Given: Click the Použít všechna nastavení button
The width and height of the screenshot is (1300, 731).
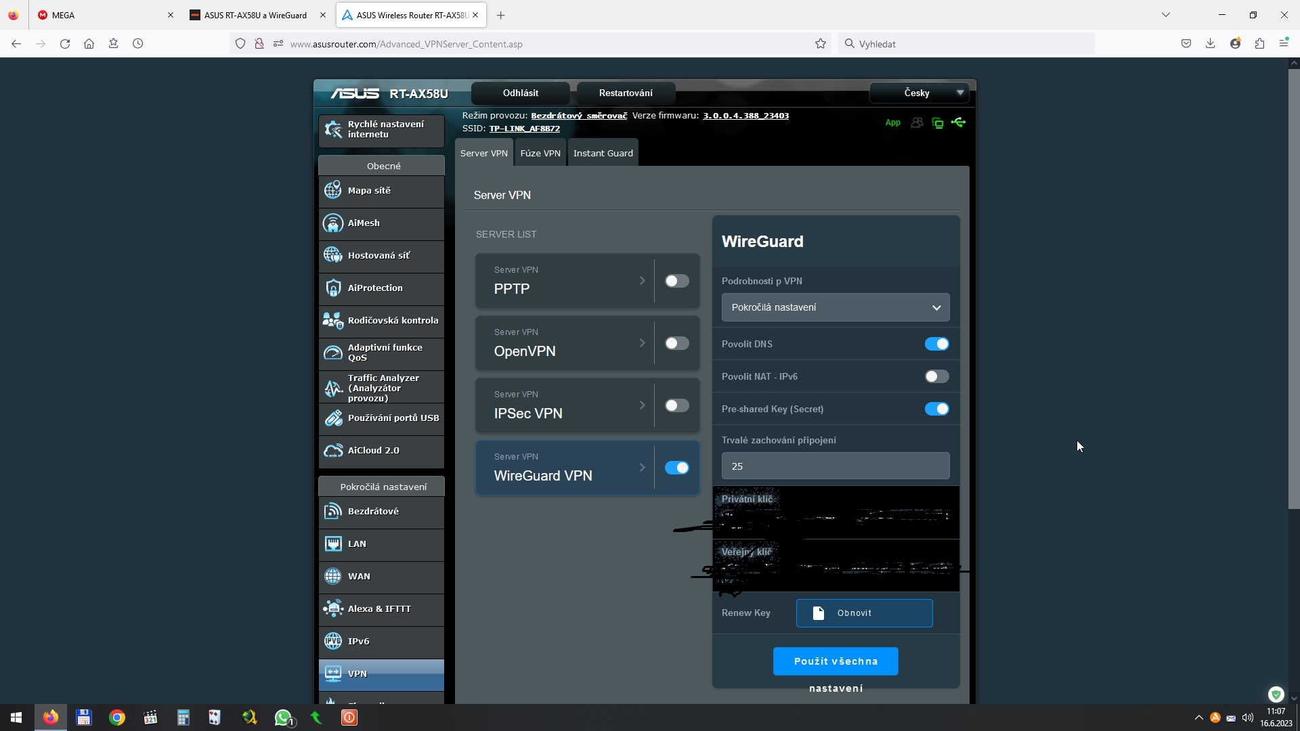Looking at the screenshot, I should pyautogui.click(x=836, y=661).
